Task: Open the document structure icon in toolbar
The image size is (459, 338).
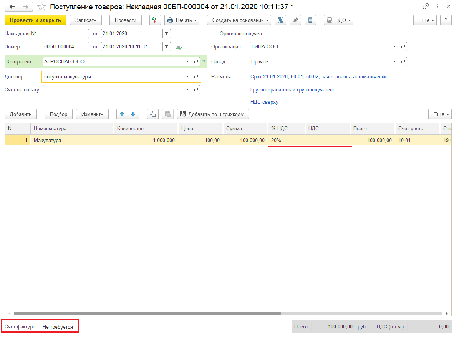Action: click(280, 20)
